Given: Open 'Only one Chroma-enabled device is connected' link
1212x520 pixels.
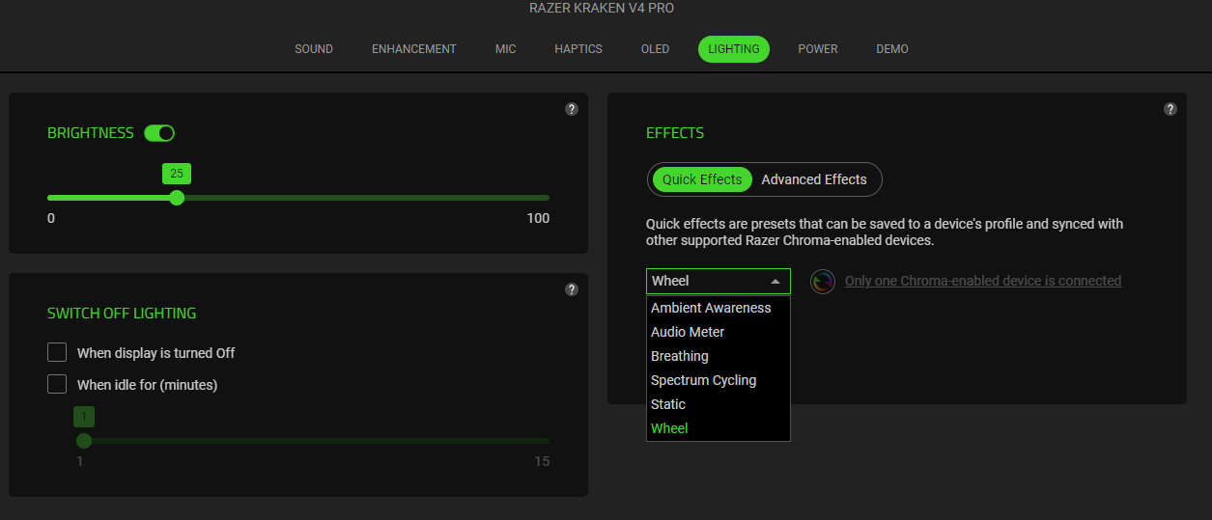Looking at the screenshot, I should pos(983,281).
